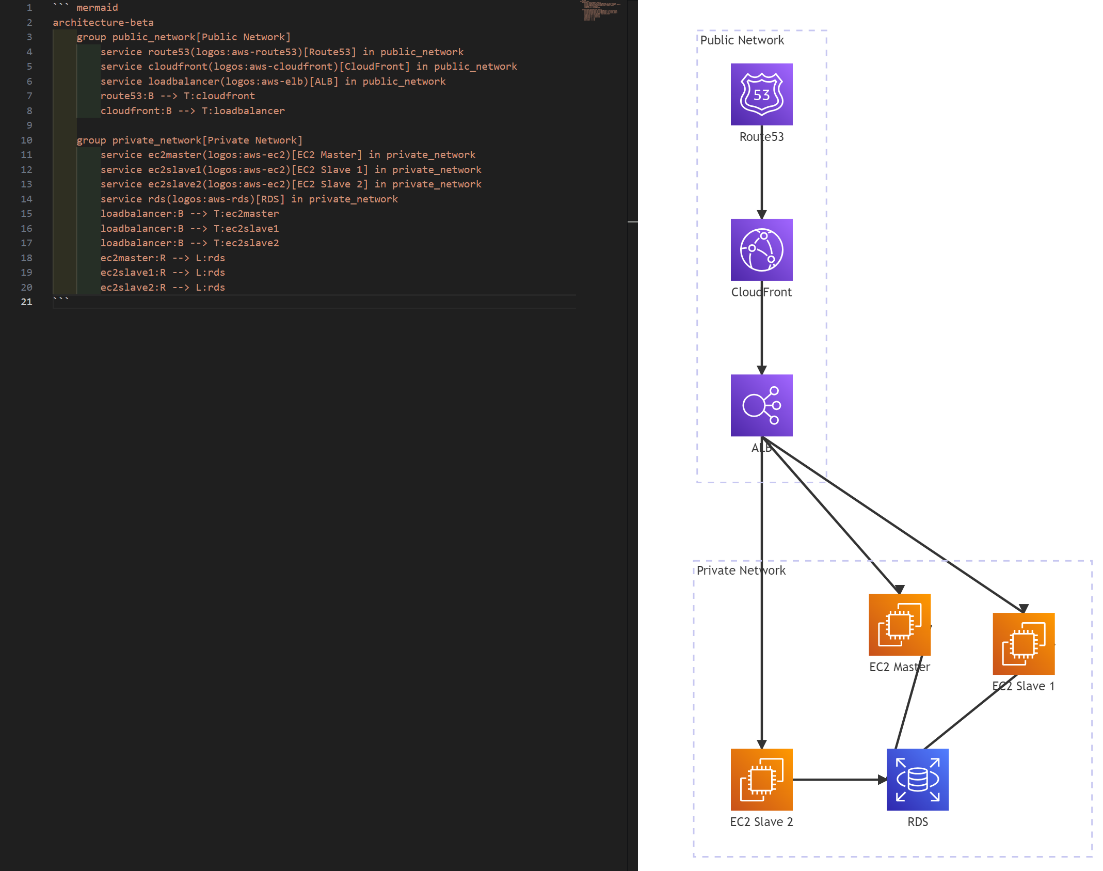Click the ALB load balancer icon

(761, 405)
